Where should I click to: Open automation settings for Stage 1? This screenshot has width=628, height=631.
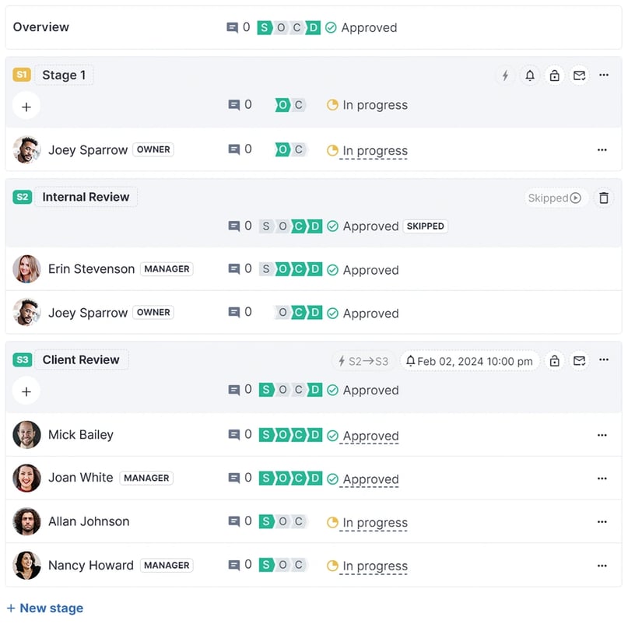point(505,75)
